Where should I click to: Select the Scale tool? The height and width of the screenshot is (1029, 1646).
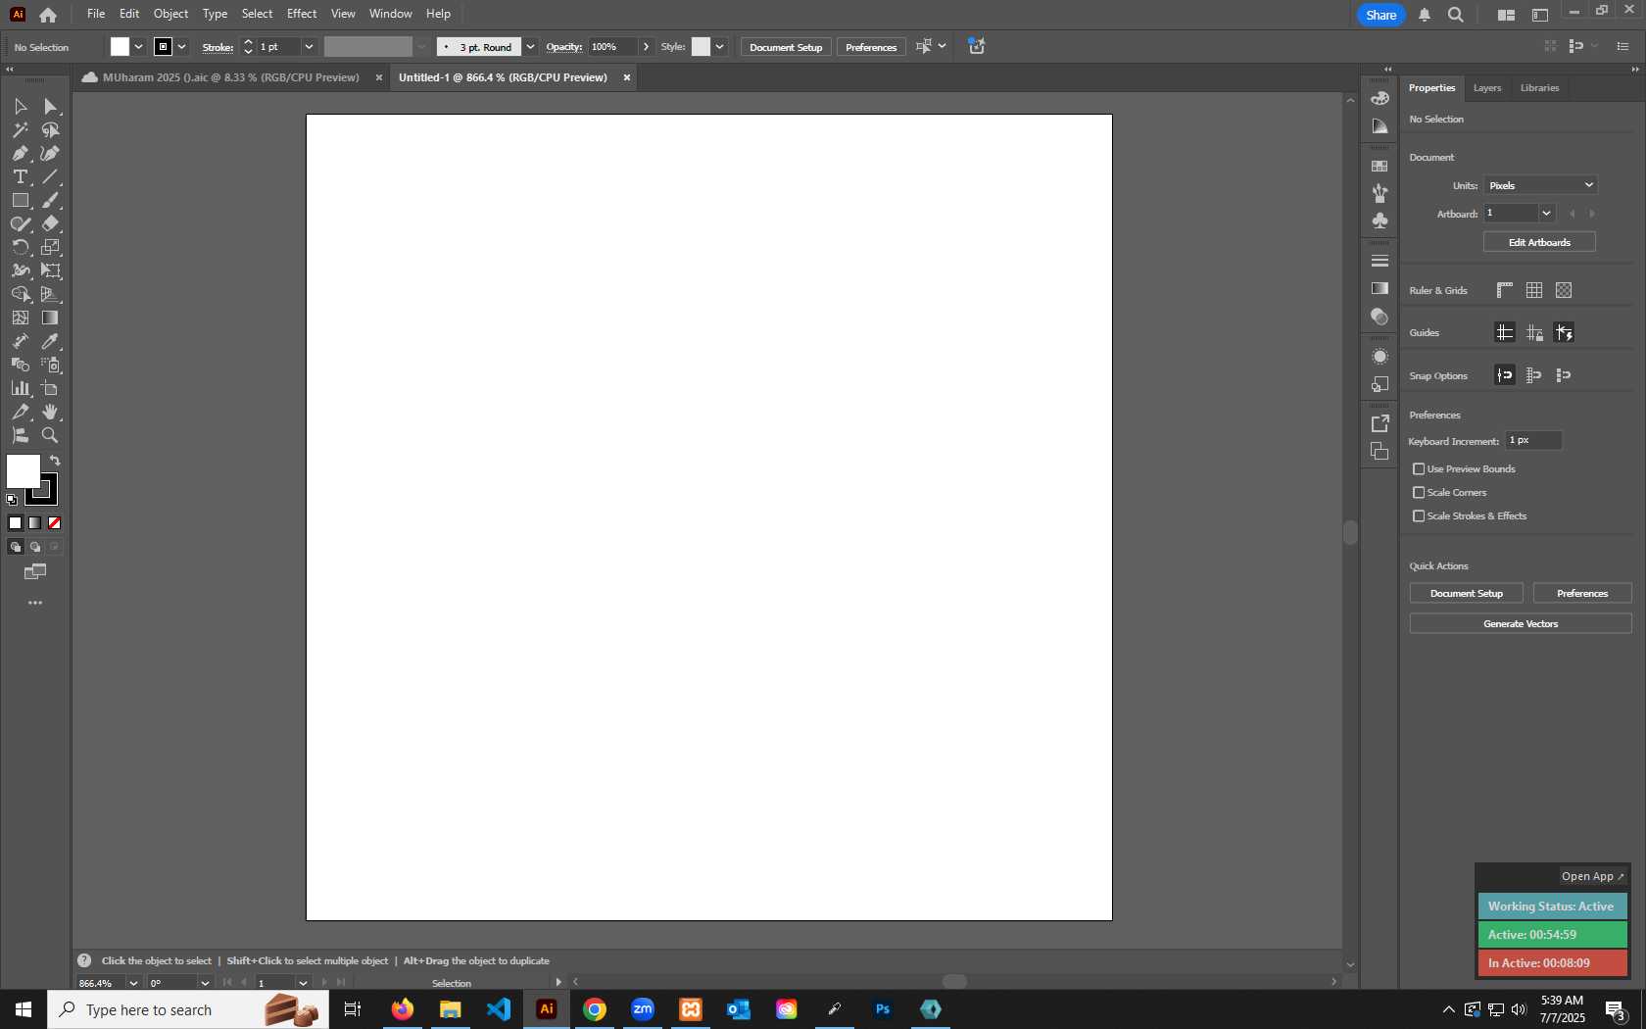click(51, 247)
